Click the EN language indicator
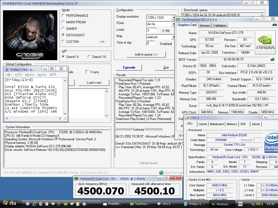 point(240,204)
